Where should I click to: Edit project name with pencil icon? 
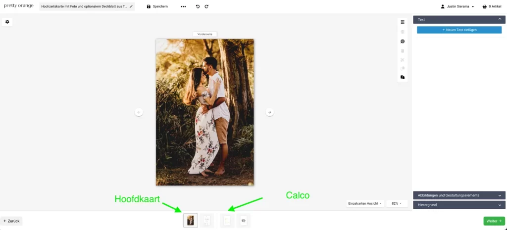[x=131, y=6]
